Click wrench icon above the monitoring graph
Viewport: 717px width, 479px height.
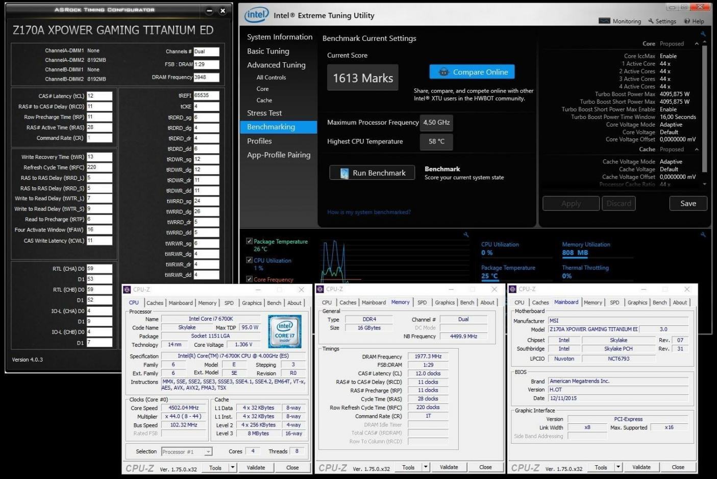(466, 234)
